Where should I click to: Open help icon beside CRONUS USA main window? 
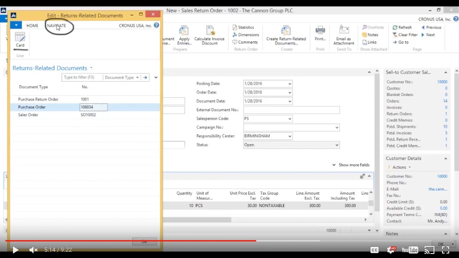point(456,19)
